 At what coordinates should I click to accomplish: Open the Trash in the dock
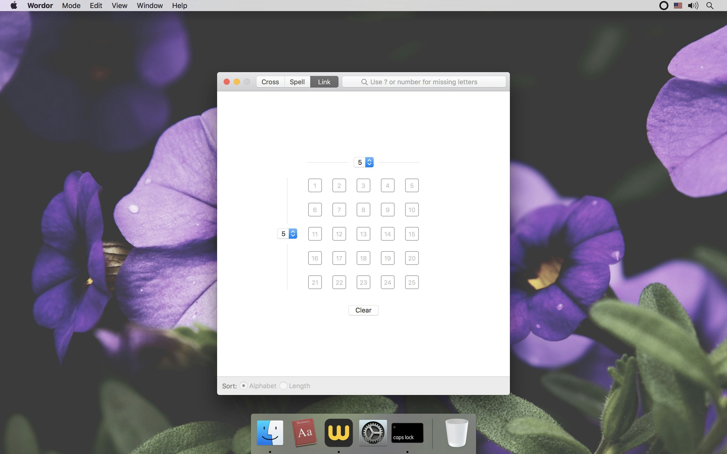[456, 432]
